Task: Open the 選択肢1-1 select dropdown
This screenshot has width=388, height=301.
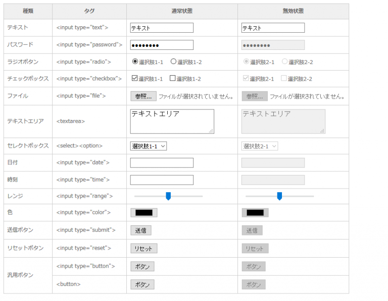Action: [149, 146]
